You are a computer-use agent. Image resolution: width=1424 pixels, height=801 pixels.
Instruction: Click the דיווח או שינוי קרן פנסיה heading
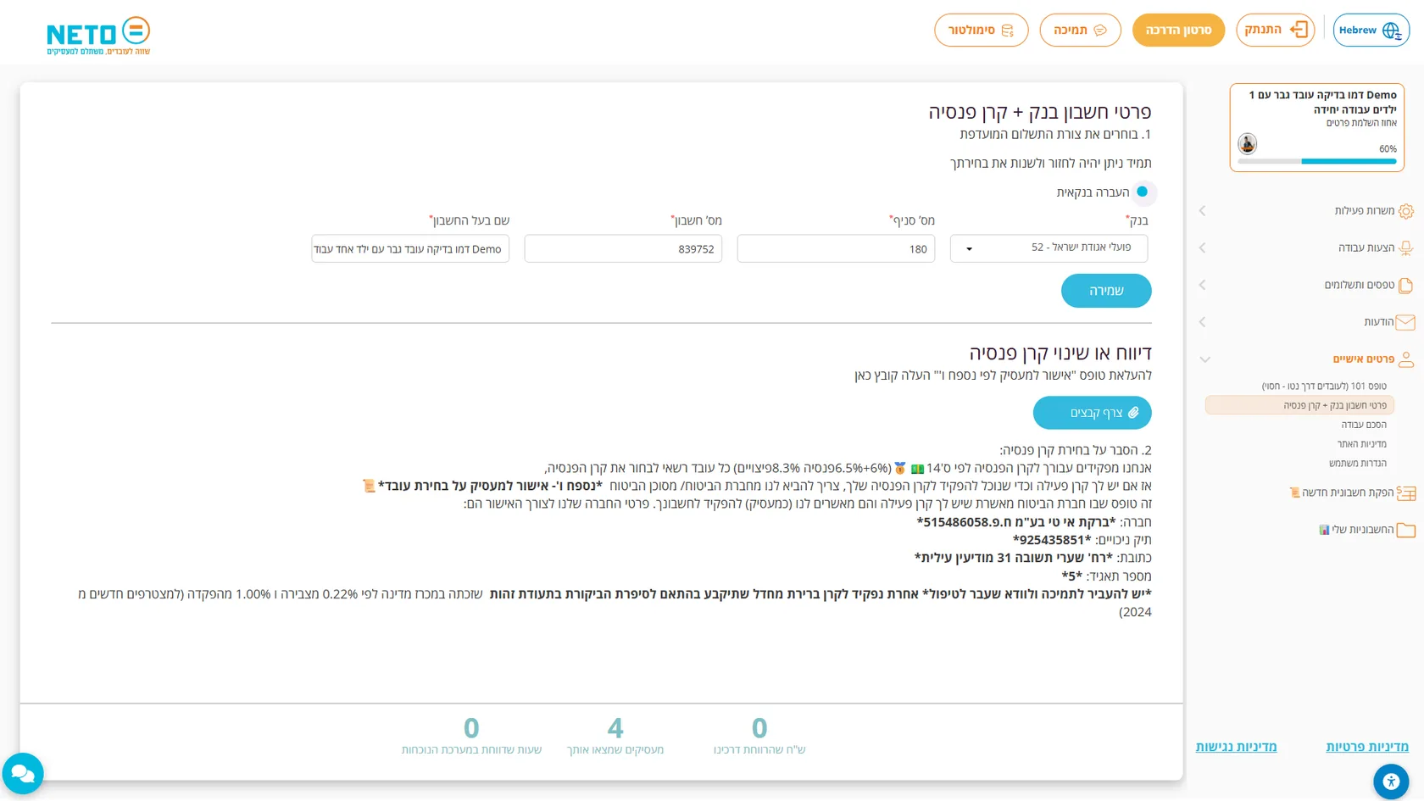(x=1060, y=353)
